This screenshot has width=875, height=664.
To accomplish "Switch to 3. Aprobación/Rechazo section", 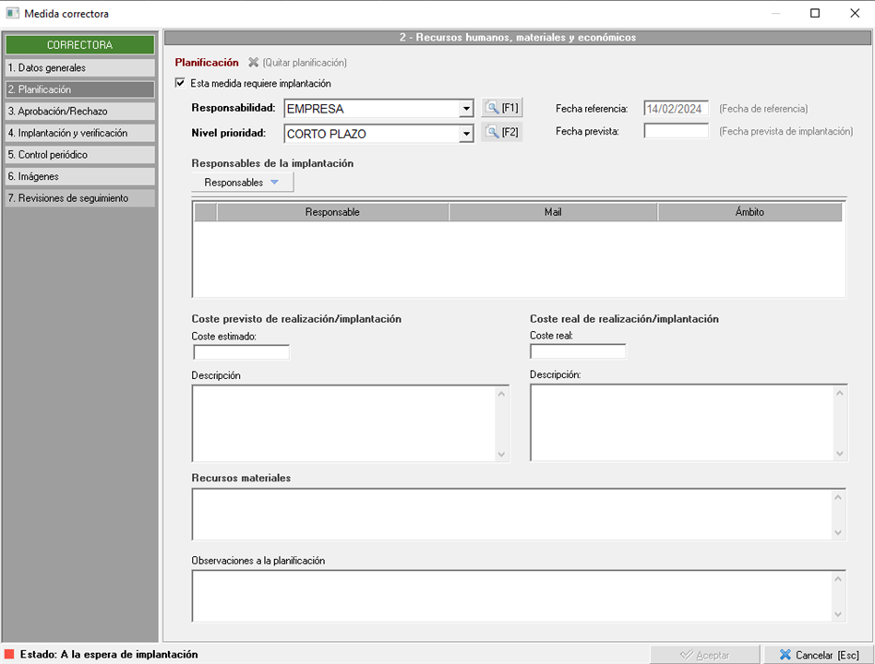I will tap(79, 112).
